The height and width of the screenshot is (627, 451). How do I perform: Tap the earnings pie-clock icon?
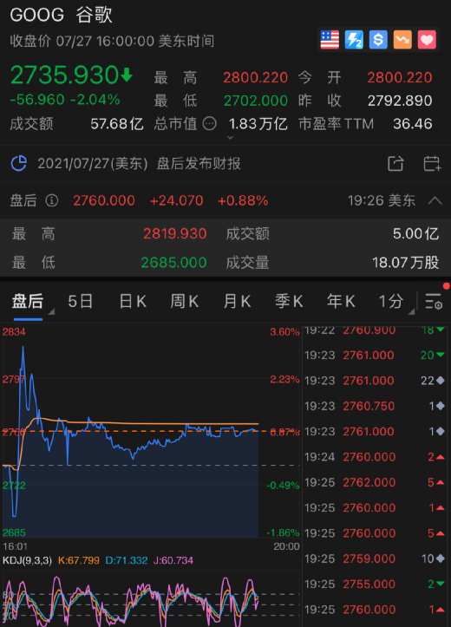pyautogui.click(x=18, y=164)
